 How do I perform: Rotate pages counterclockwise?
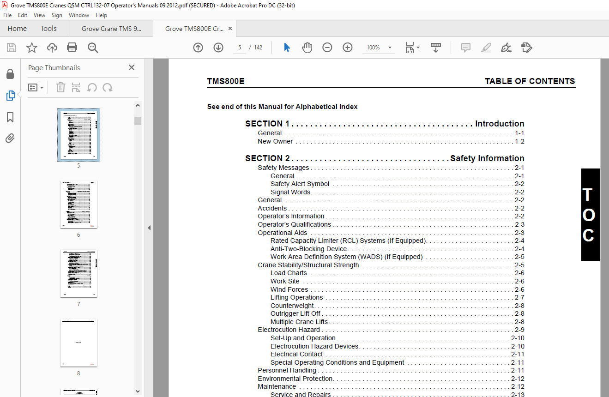92,87
